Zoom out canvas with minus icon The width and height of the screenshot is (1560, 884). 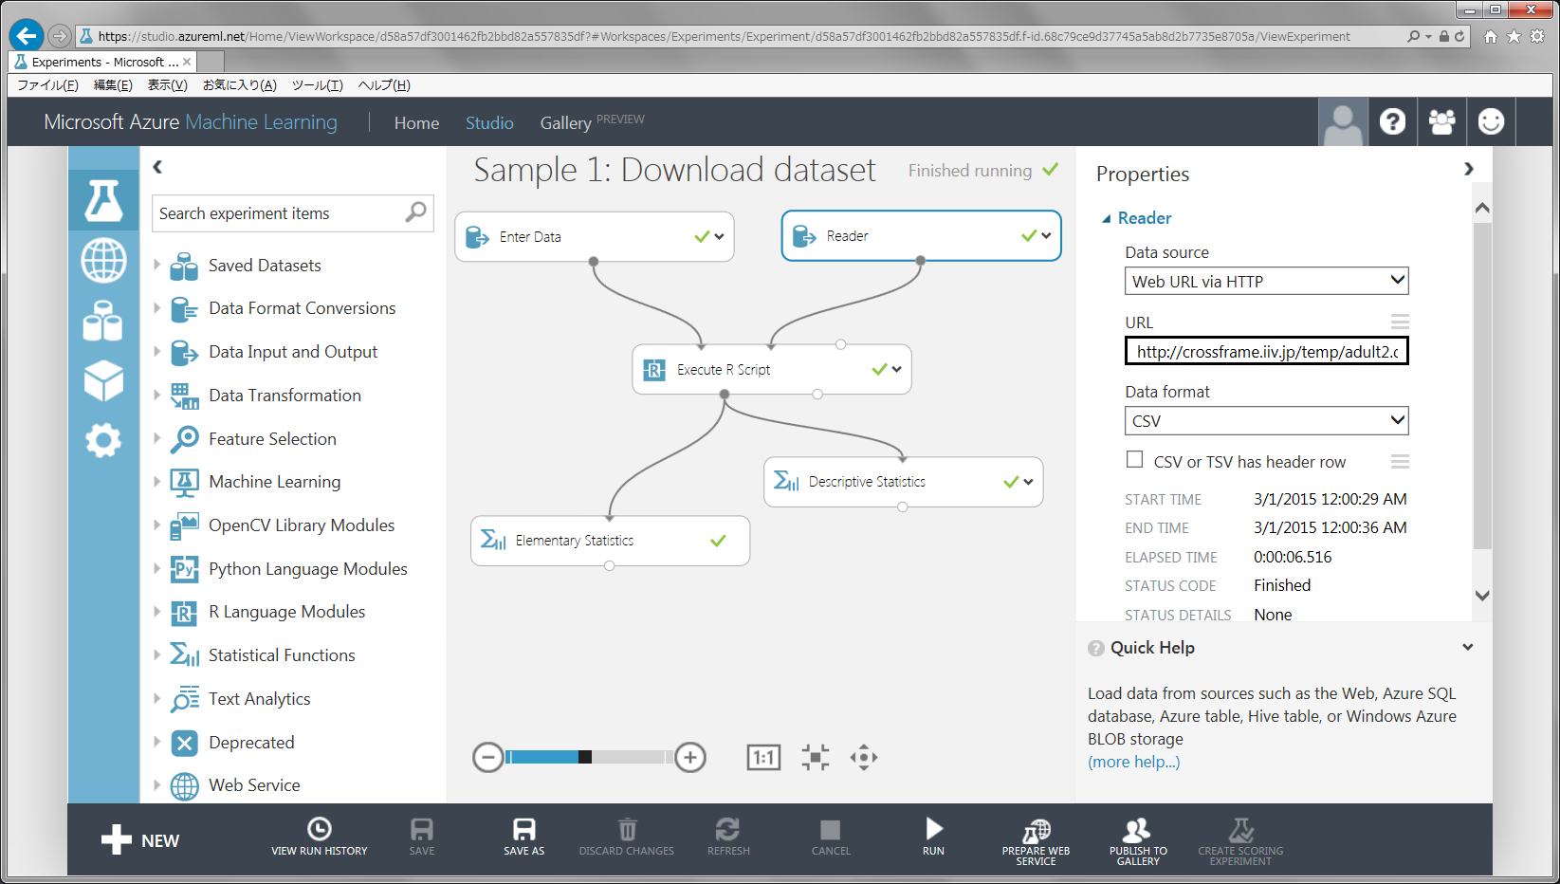[487, 757]
